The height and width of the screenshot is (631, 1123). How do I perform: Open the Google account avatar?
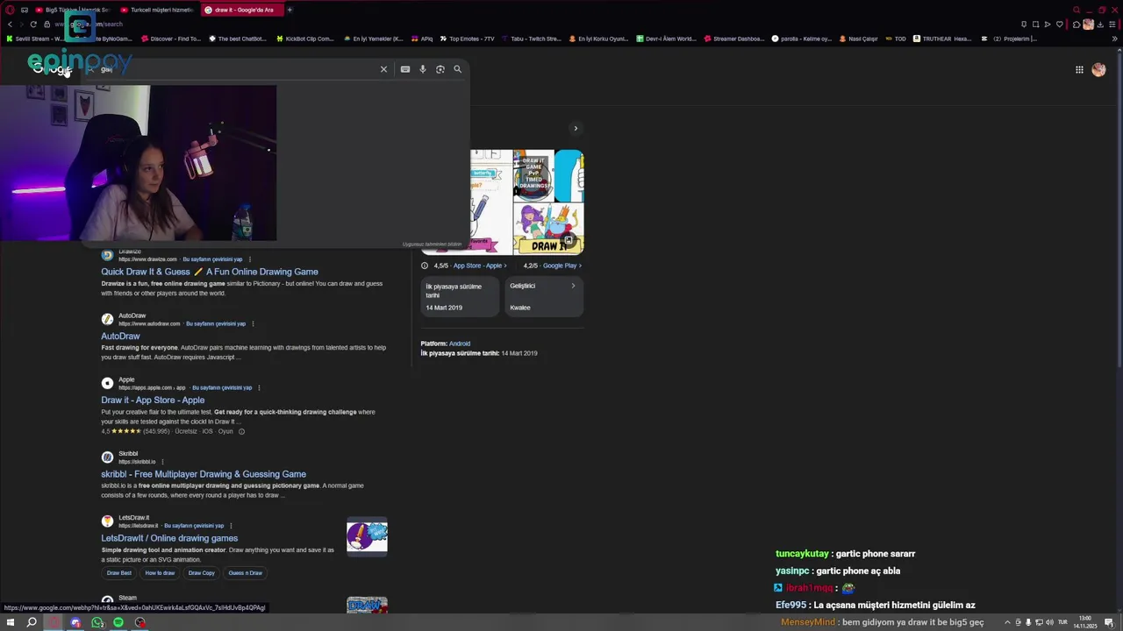click(1098, 70)
